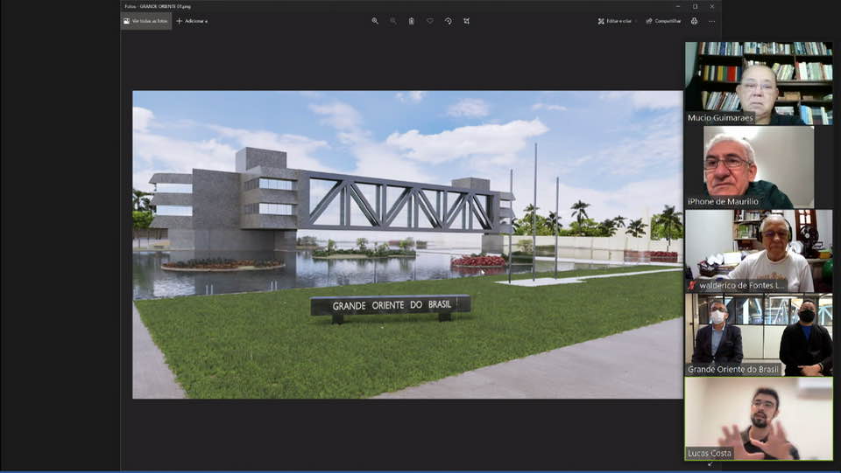The width and height of the screenshot is (841, 473).
Task: Select Lucas Costa video tile
Action: coord(759,419)
